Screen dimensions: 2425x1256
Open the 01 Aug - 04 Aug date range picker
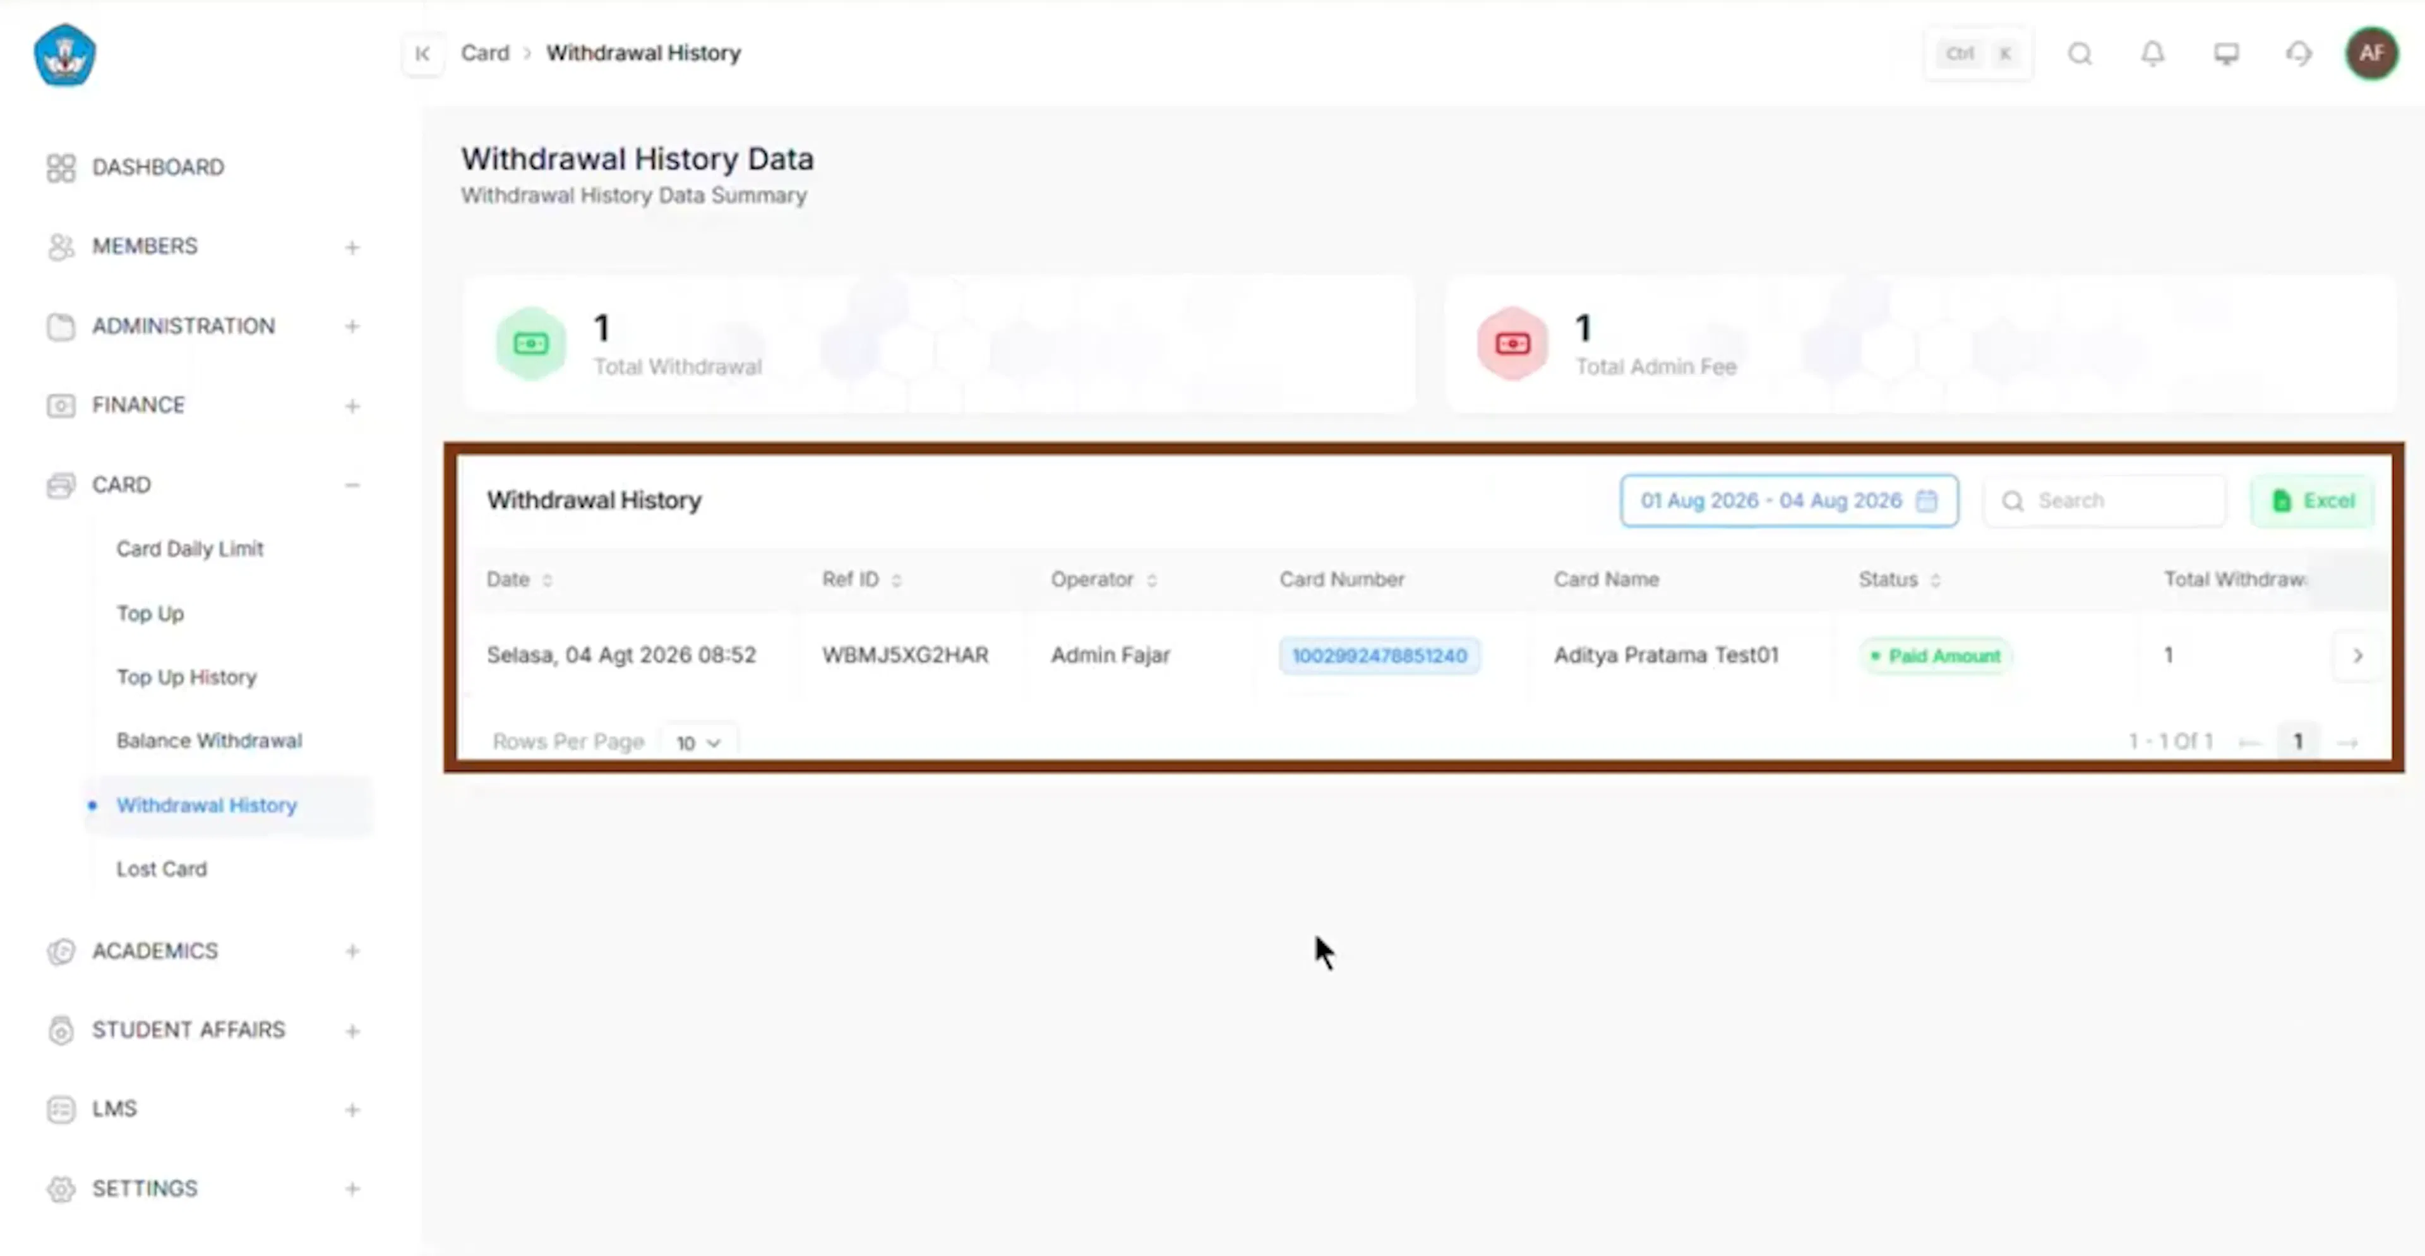click(x=1788, y=501)
